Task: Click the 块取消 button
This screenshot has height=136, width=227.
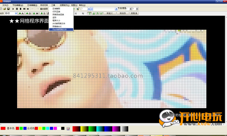Action: coord(134,13)
